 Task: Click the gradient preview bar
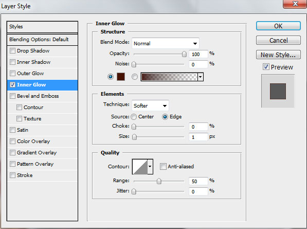(169, 77)
